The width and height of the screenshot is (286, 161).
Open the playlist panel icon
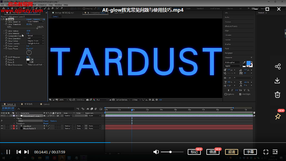275,152
